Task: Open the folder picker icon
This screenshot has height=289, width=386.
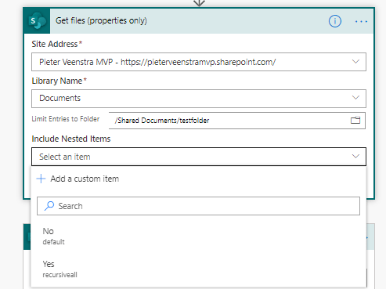Action: click(355, 121)
